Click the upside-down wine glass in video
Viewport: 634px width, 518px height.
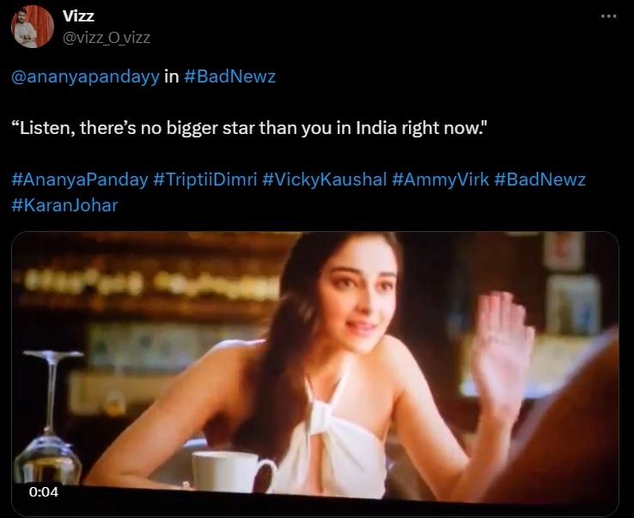point(49,417)
